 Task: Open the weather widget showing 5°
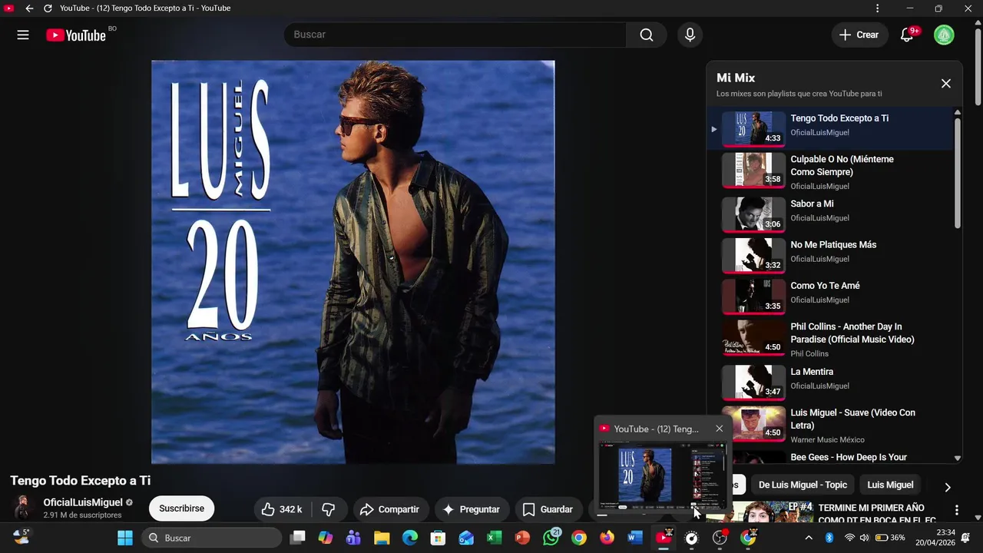coord(22,537)
